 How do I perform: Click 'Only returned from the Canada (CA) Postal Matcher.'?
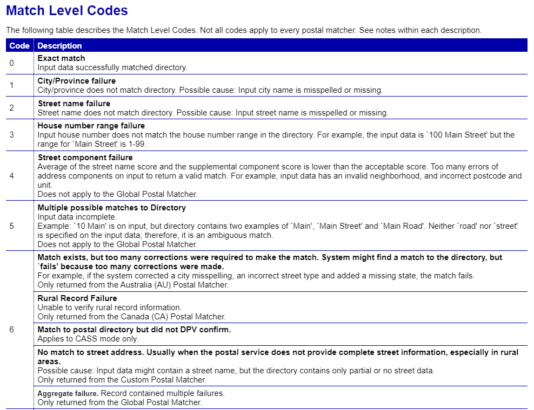pyautogui.click(x=131, y=317)
